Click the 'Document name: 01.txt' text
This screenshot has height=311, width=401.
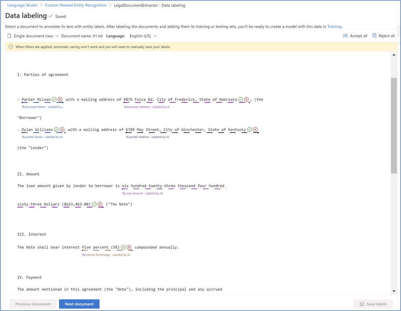82,36
